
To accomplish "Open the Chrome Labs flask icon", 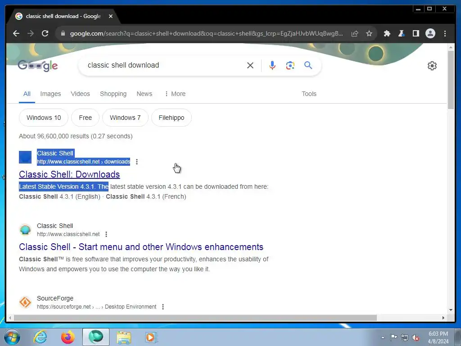I will click(401, 33).
